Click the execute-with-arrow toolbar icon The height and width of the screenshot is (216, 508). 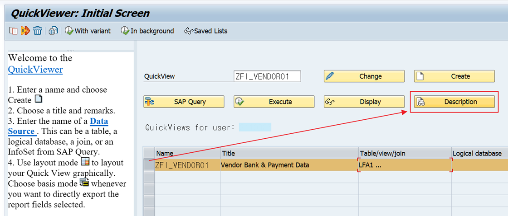[25, 31]
